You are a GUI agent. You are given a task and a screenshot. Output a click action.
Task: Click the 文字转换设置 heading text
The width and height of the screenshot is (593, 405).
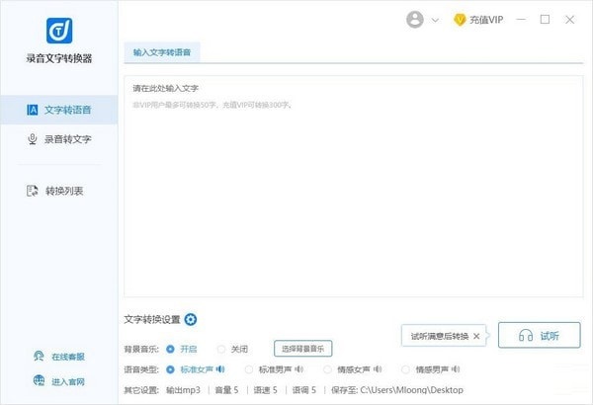(x=152, y=319)
